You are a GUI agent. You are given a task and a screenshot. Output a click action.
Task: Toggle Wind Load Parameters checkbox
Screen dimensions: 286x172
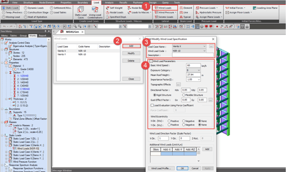pos(151,61)
